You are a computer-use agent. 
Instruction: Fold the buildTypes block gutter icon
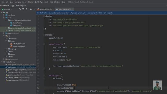[44, 75]
